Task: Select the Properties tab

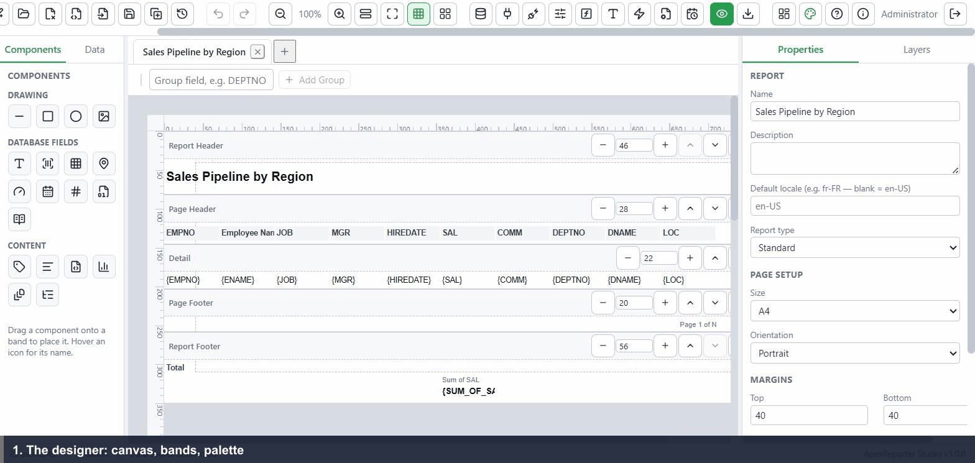Action: pyautogui.click(x=800, y=50)
